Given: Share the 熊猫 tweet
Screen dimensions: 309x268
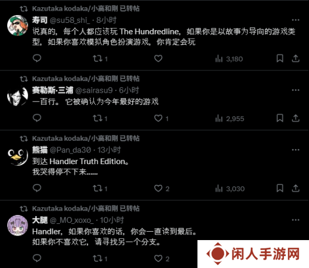Looking at the screenshot, I should pyautogui.click(x=296, y=188).
